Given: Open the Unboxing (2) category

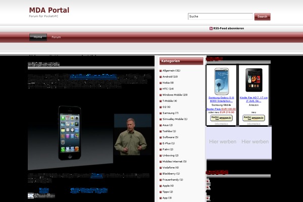Looking at the screenshot, I should [x=170, y=156].
